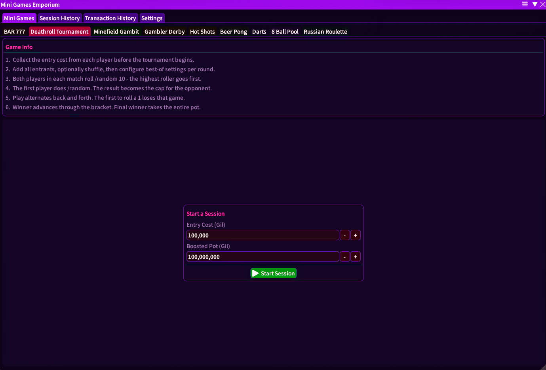Open the Minefield Gambit game tab
The height and width of the screenshot is (370, 546).
tap(116, 32)
